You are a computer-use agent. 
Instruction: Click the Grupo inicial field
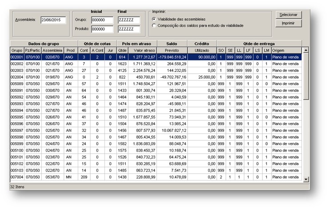click(x=102, y=20)
